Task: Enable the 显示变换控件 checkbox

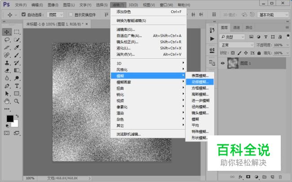Action: coord(71,14)
